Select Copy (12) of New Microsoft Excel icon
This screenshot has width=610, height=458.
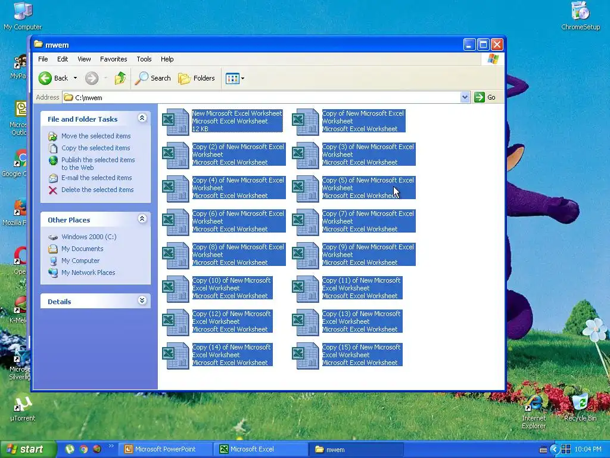[x=176, y=323]
